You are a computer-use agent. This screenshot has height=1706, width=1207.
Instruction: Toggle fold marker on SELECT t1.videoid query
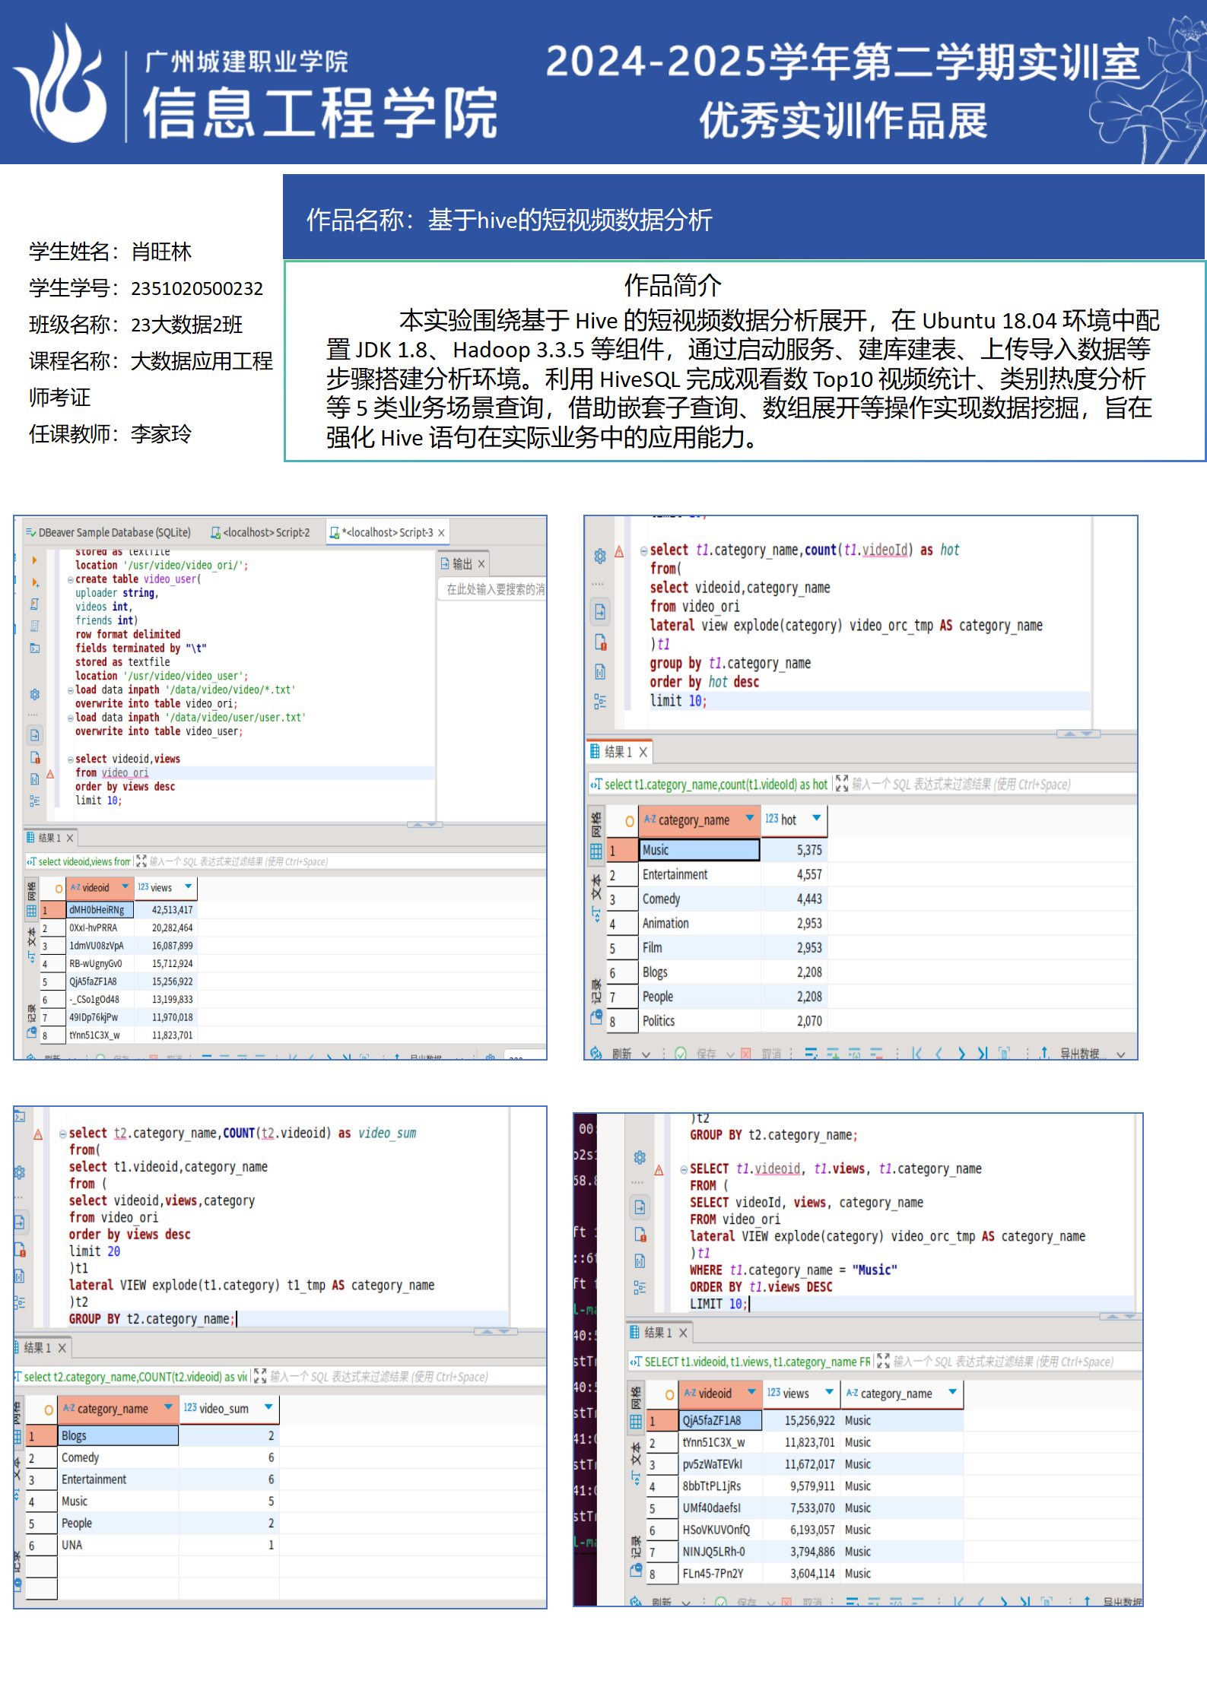click(683, 1169)
